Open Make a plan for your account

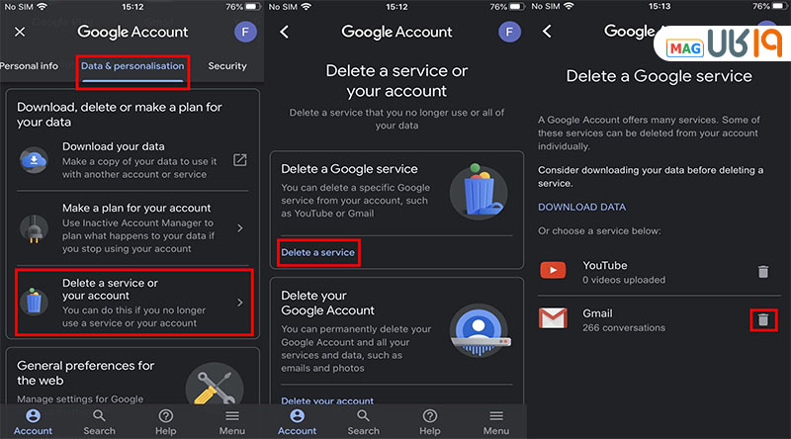[132, 228]
